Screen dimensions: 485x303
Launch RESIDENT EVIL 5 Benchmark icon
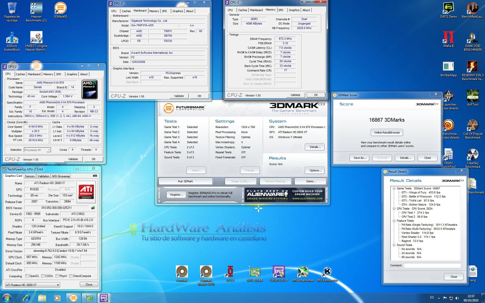coord(473,71)
